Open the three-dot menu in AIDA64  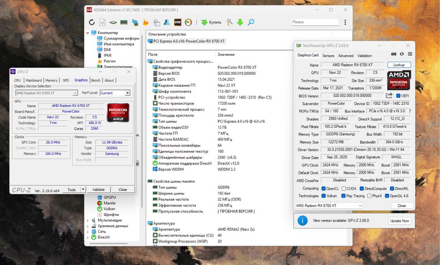[x=345, y=22]
